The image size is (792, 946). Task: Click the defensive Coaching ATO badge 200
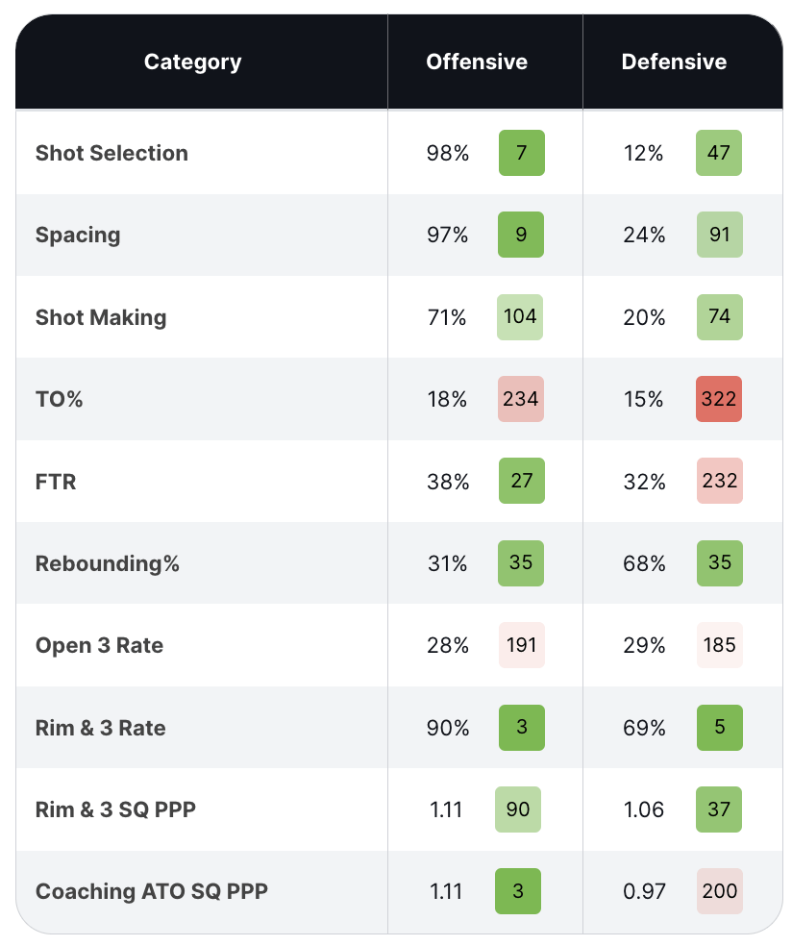[719, 891]
